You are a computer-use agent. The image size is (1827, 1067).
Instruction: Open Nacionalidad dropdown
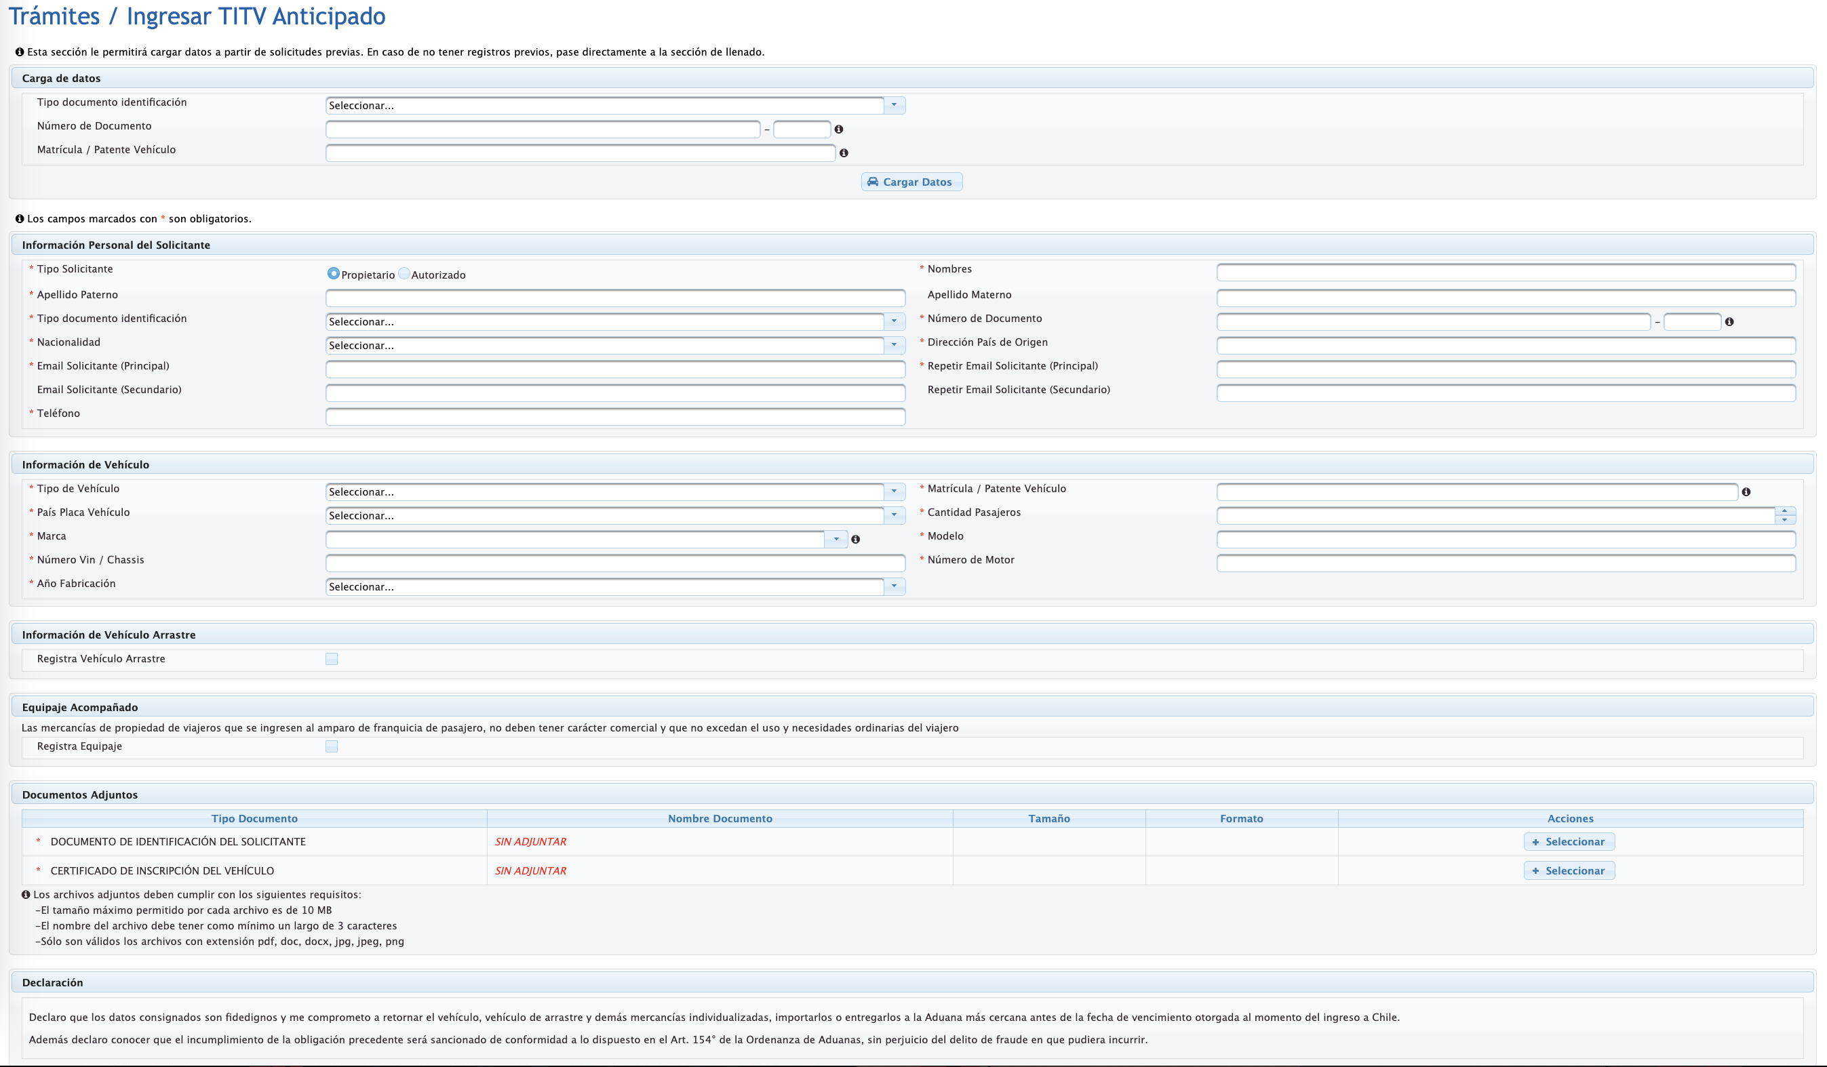click(894, 346)
